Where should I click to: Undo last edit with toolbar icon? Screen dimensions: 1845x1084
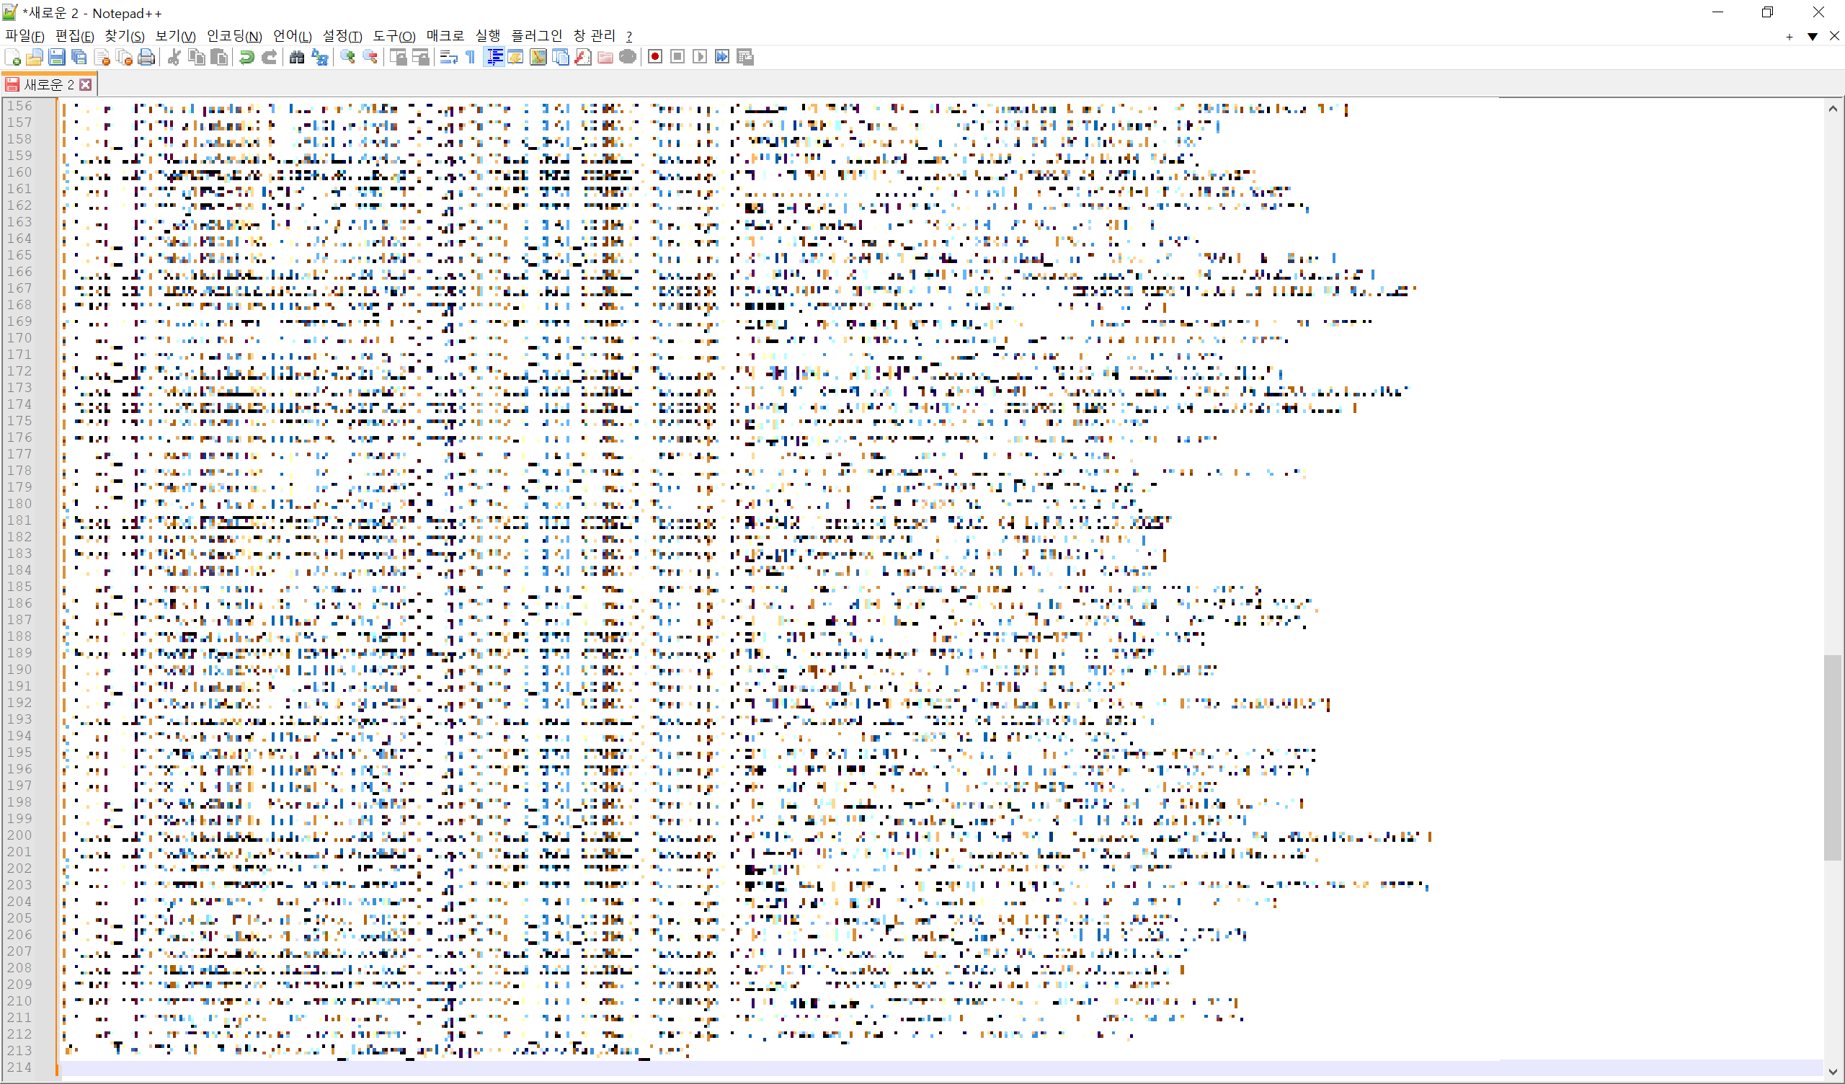click(x=246, y=57)
